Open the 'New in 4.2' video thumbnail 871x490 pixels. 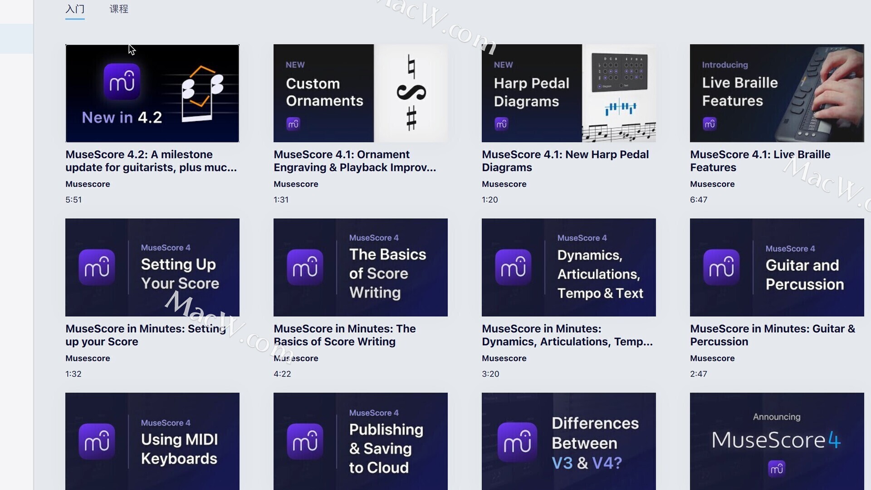tap(152, 93)
